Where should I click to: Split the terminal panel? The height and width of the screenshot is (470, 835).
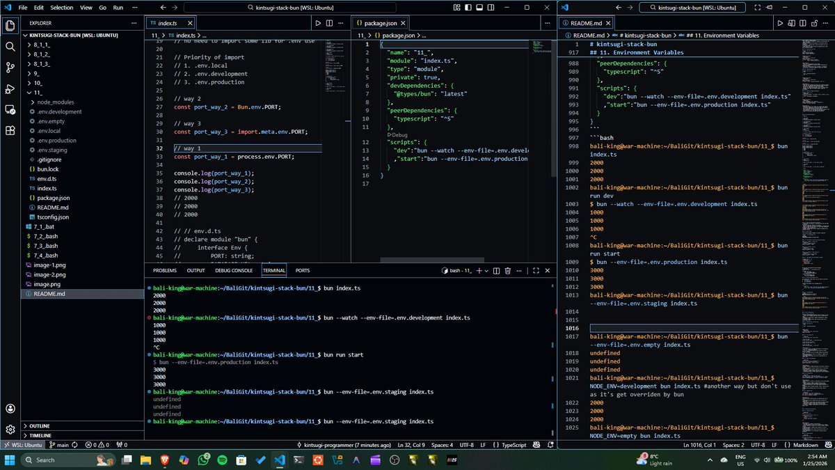[497, 270]
